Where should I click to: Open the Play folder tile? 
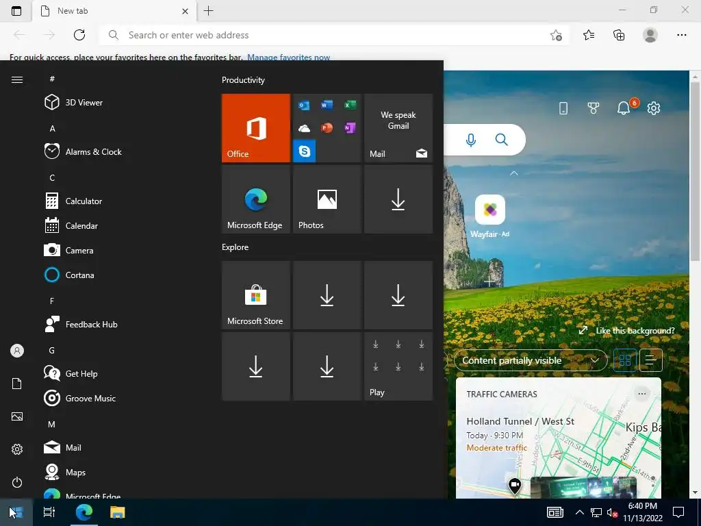point(398,366)
